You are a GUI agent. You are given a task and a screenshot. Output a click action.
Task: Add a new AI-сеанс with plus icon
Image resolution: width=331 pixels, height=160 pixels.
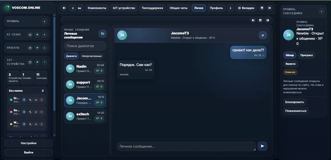pos(37,35)
